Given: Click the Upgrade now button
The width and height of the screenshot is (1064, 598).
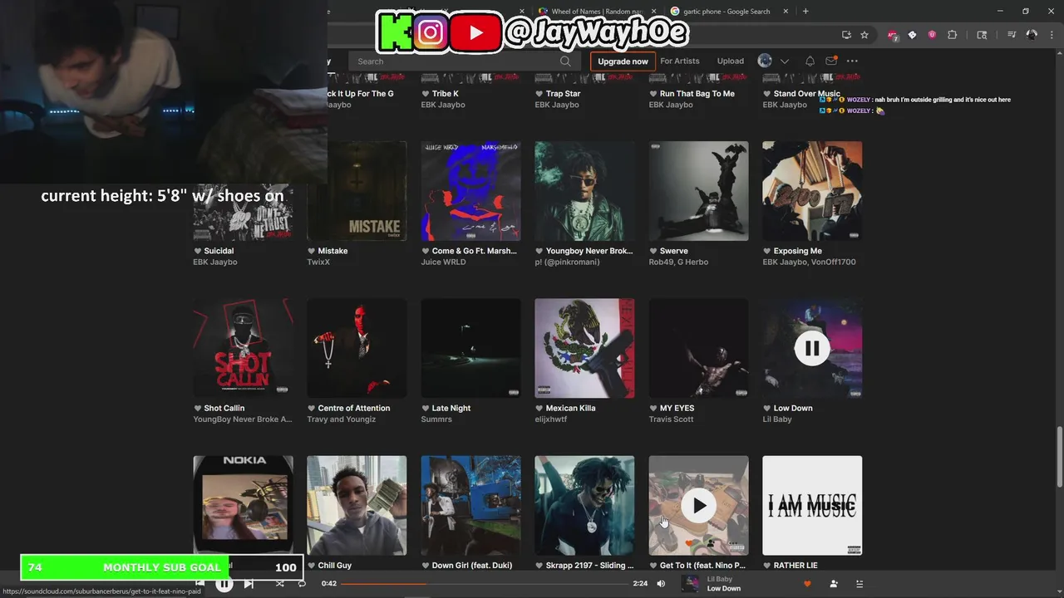Looking at the screenshot, I should pos(623,61).
